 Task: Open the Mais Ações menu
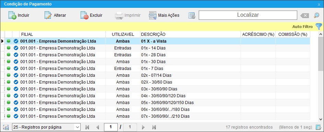point(164,15)
